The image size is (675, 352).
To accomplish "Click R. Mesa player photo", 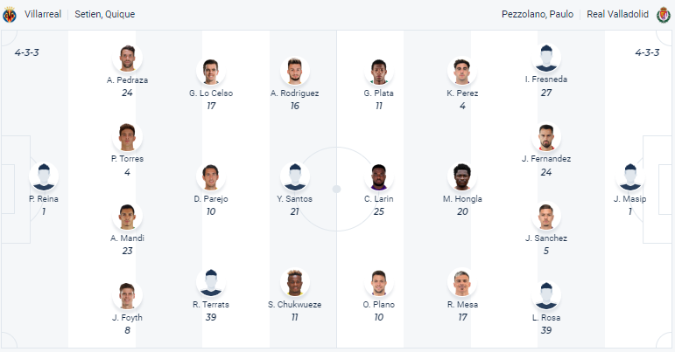I will (x=462, y=282).
